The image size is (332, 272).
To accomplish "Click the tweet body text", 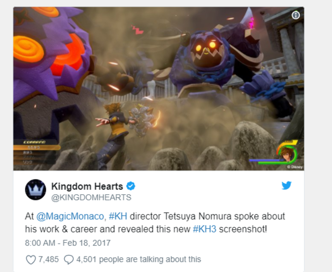I will (155, 223).
